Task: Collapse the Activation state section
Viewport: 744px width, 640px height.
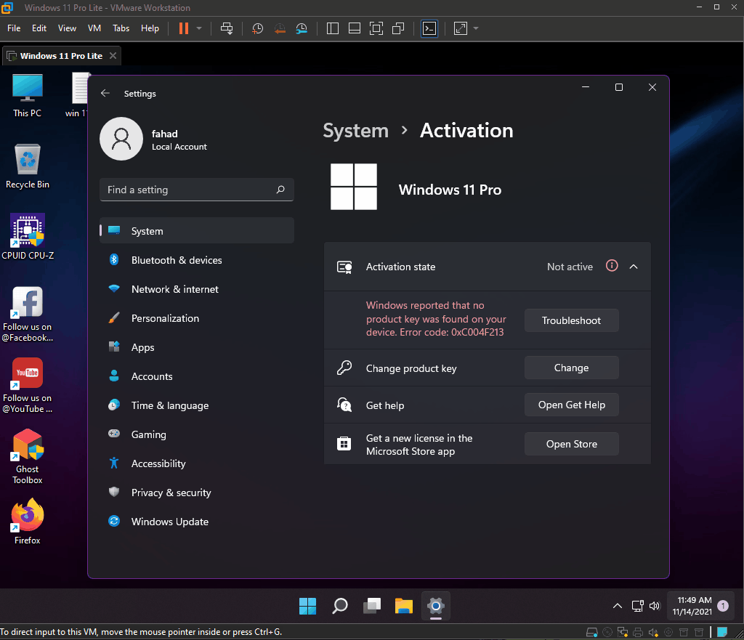Action: tap(634, 267)
